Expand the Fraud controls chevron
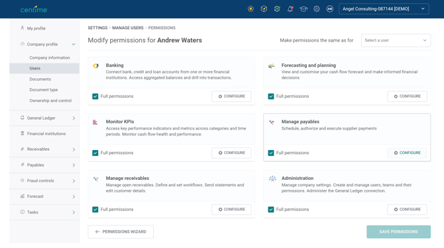444x248 pixels. tap(74, 181)
